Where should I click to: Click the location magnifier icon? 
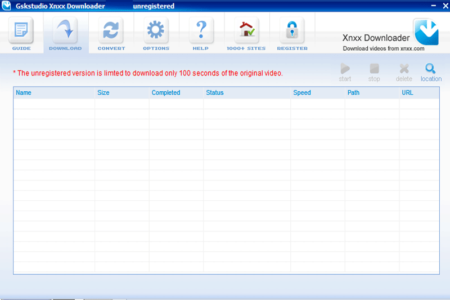click(430, 69)
